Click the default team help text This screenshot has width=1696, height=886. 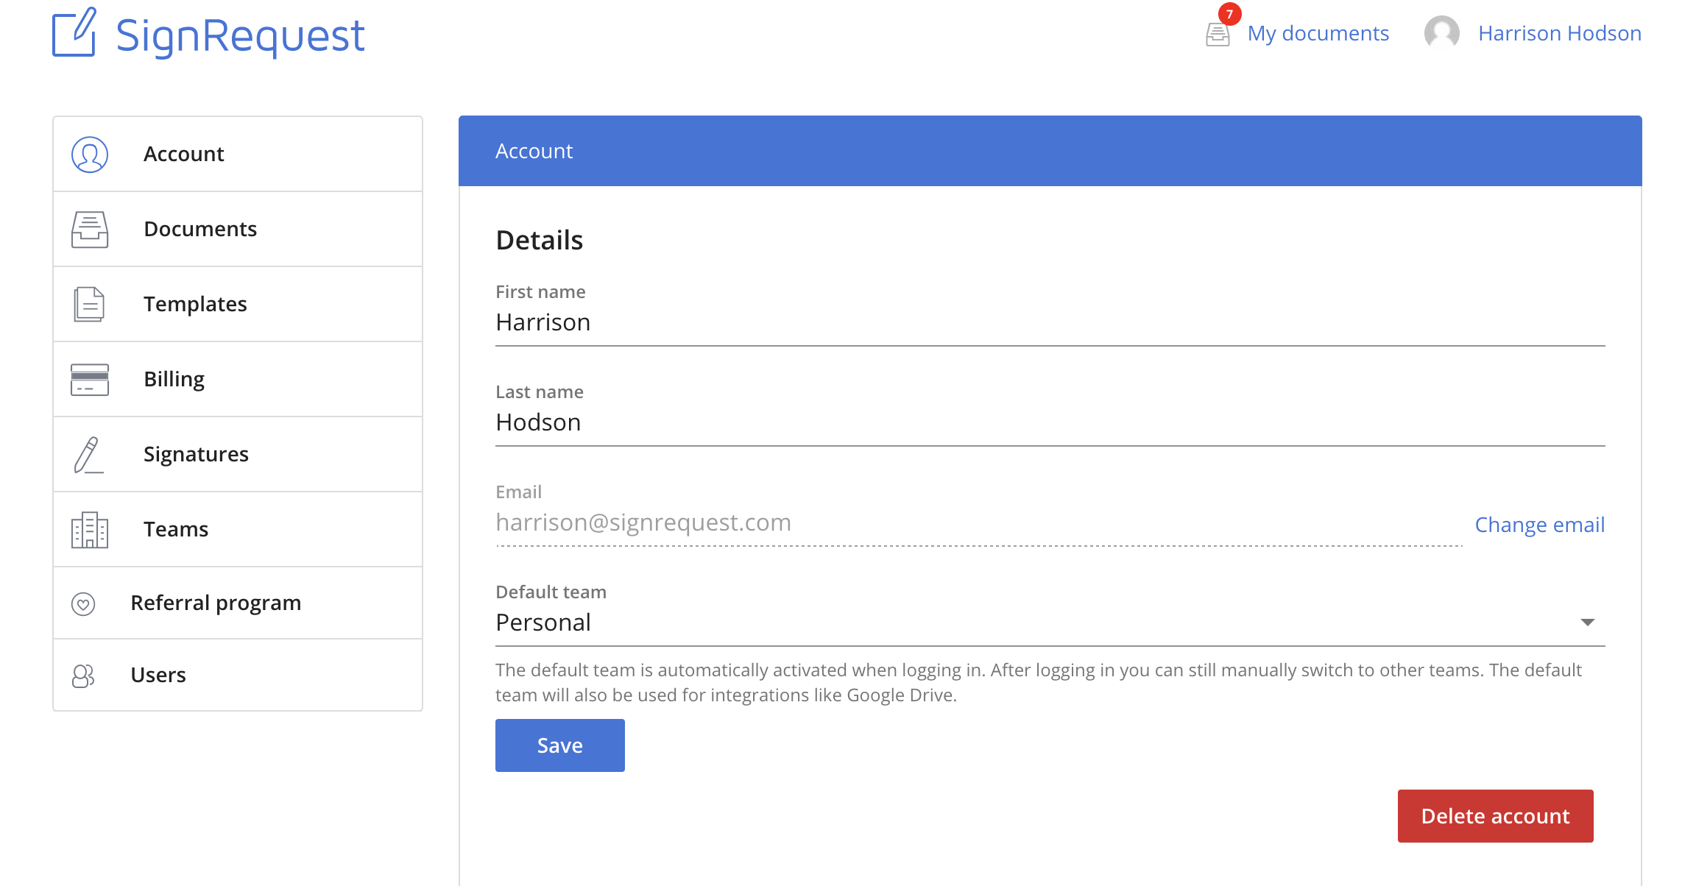point(1039,683)
